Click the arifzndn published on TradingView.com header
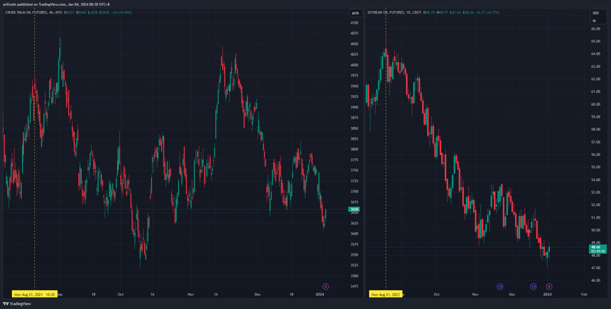Image resolution: width=611 pixels, height=309 pixels. point(56,4)
